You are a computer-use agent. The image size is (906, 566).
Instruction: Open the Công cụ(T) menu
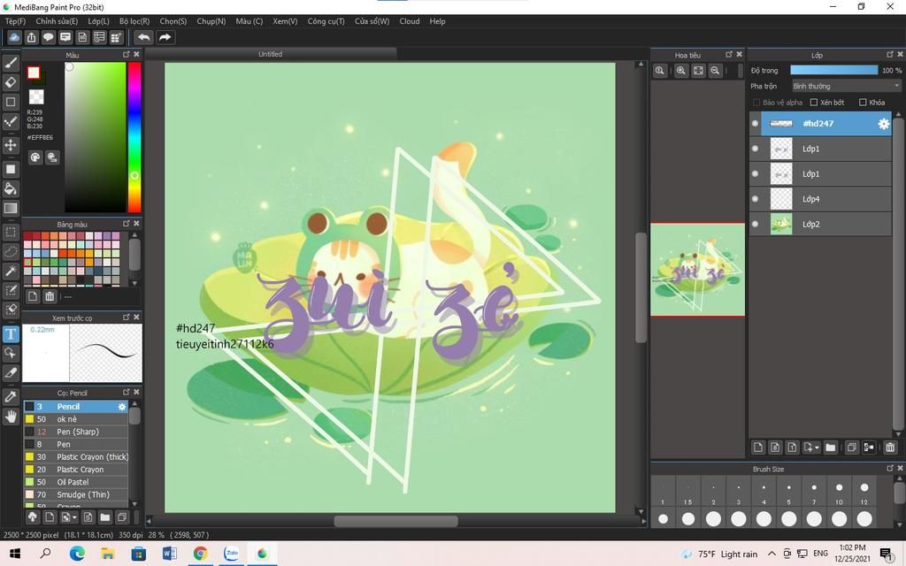pos(326,21)
